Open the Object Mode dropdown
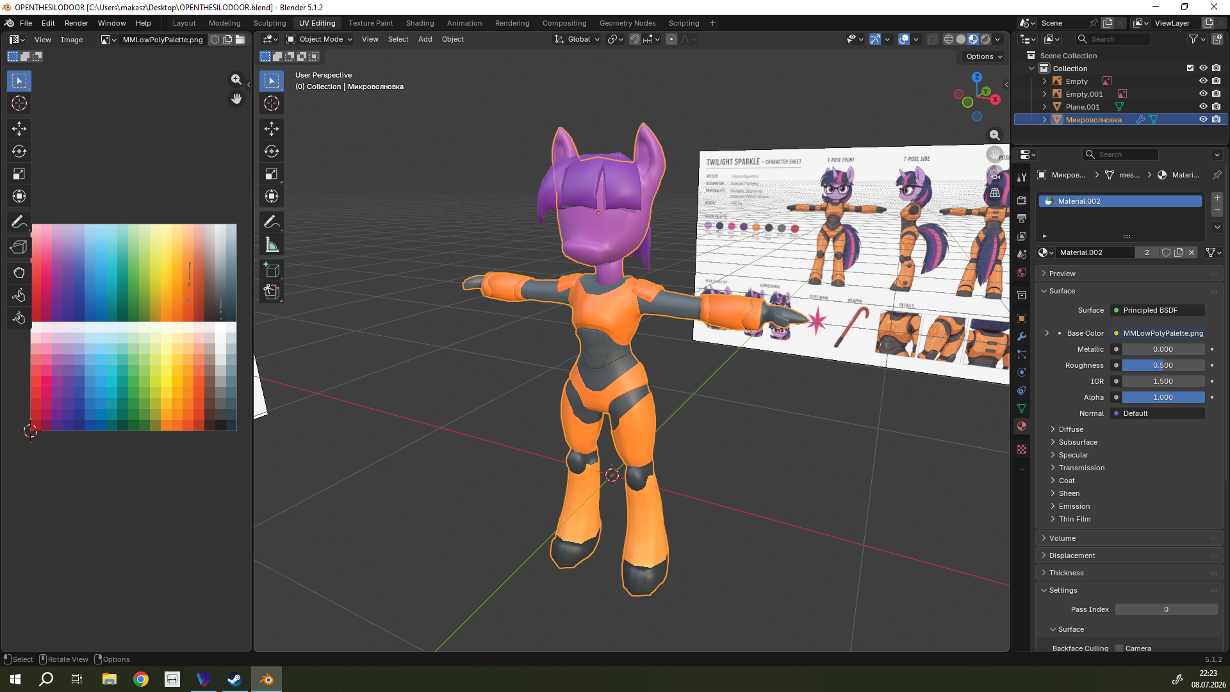This screenshot has height=692, width=1230. (x=319, y=39)
